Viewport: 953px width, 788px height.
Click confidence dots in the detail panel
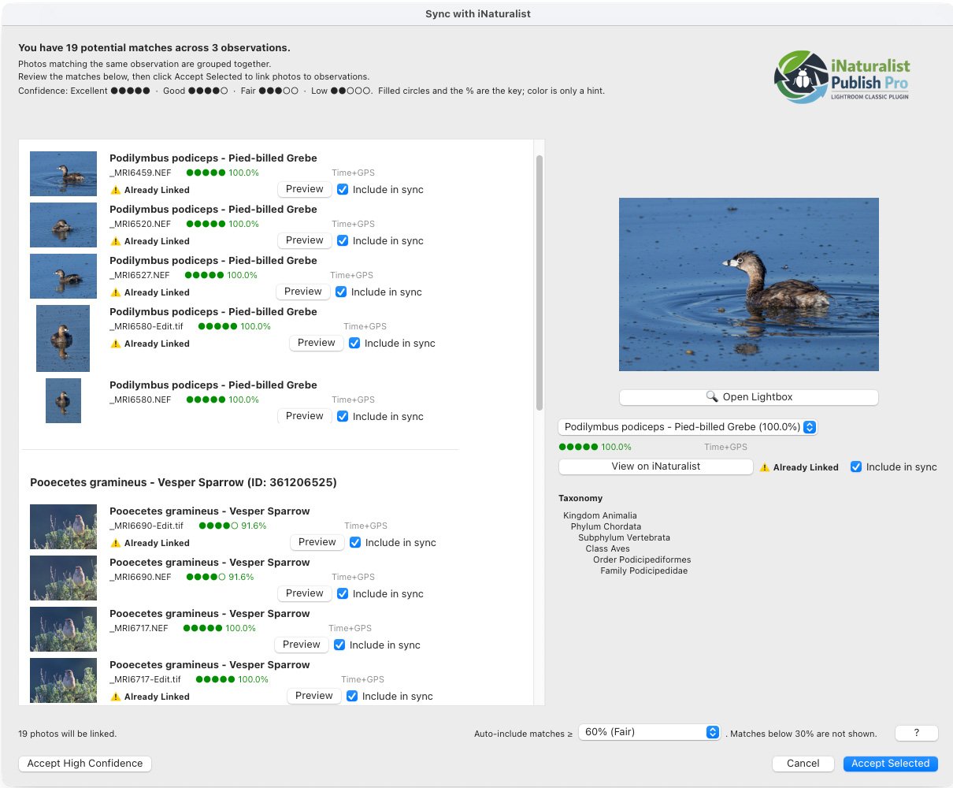[578, 447]
